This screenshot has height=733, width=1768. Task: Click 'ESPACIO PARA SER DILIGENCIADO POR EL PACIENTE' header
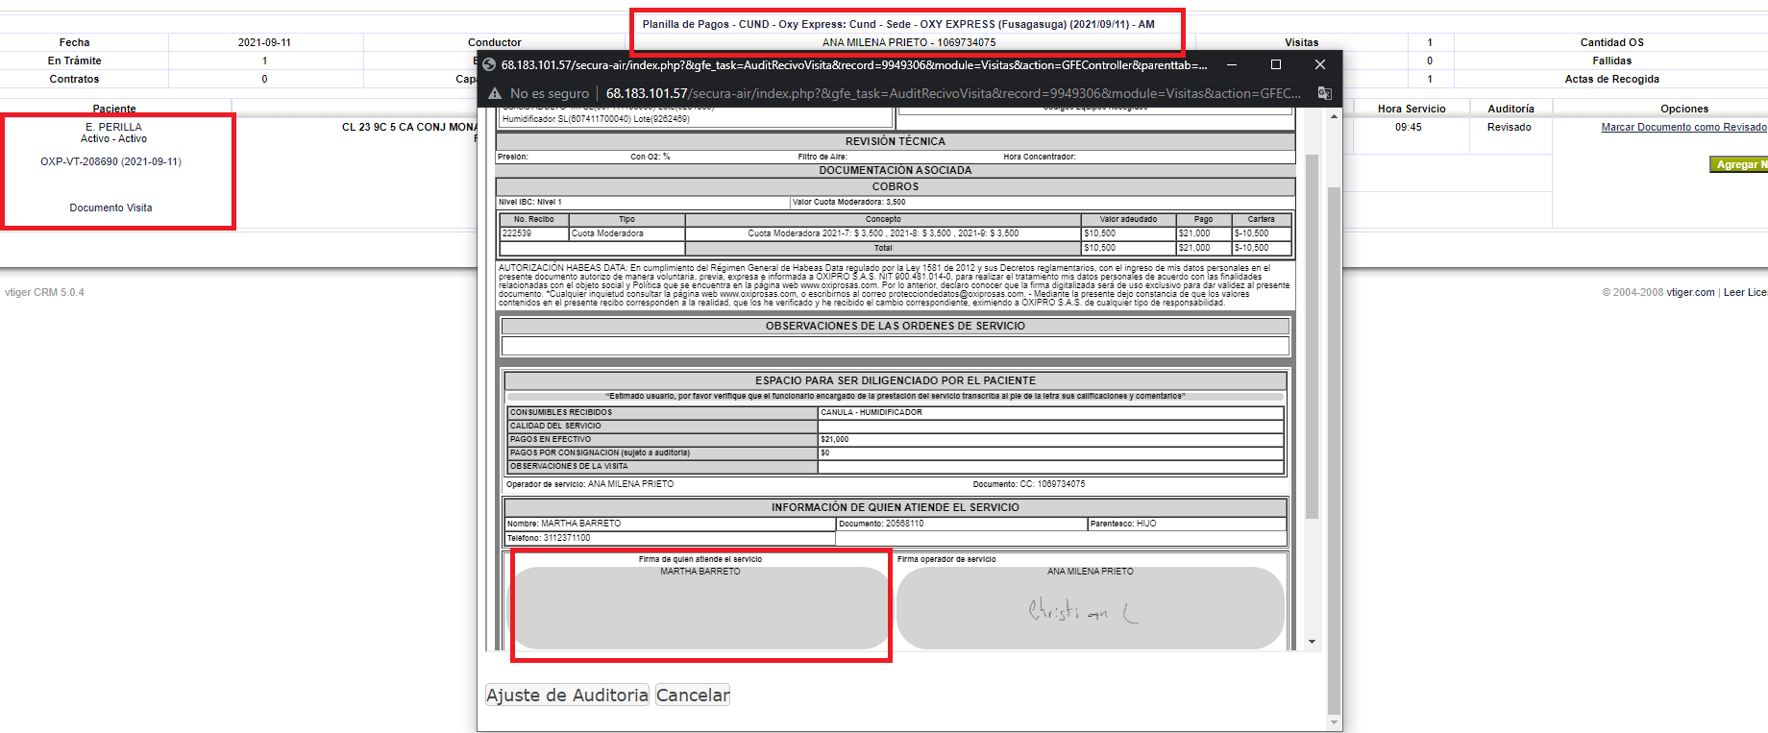(x=896, y=380)
